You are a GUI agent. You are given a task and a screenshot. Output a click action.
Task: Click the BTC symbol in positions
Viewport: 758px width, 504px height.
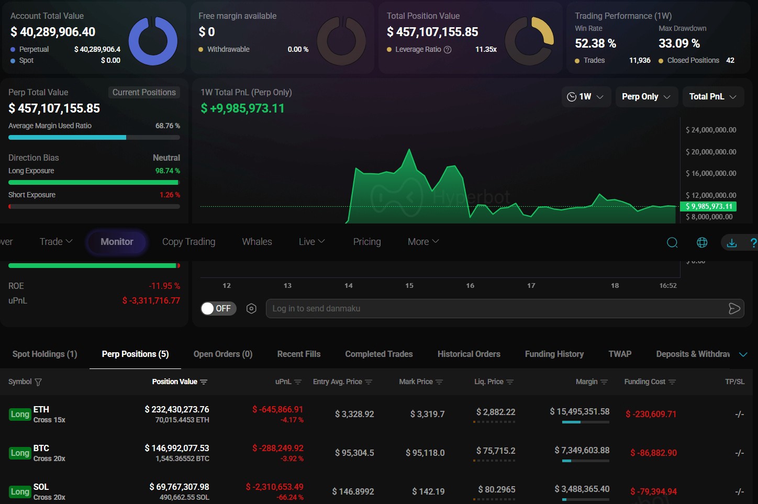tap(41, 448)
